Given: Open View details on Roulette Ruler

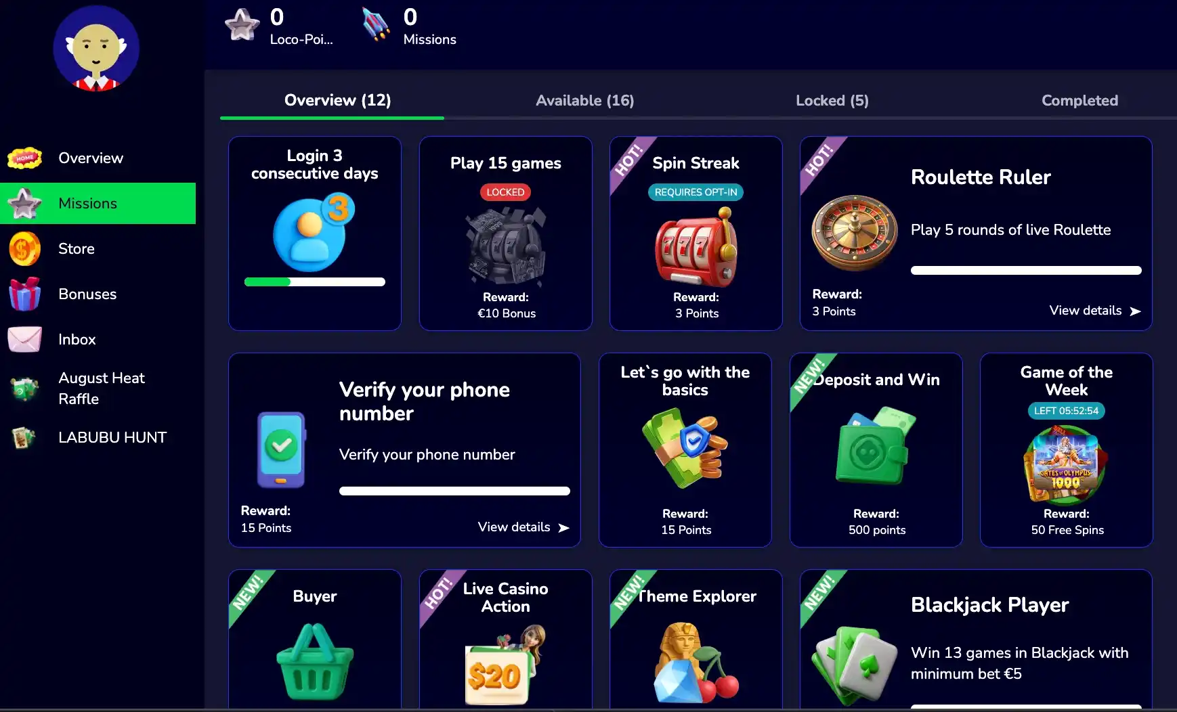Looking at the screenshot, I should tap(1095, 311).
